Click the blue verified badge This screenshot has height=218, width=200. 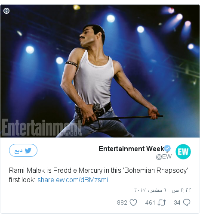tap(167, 148)
